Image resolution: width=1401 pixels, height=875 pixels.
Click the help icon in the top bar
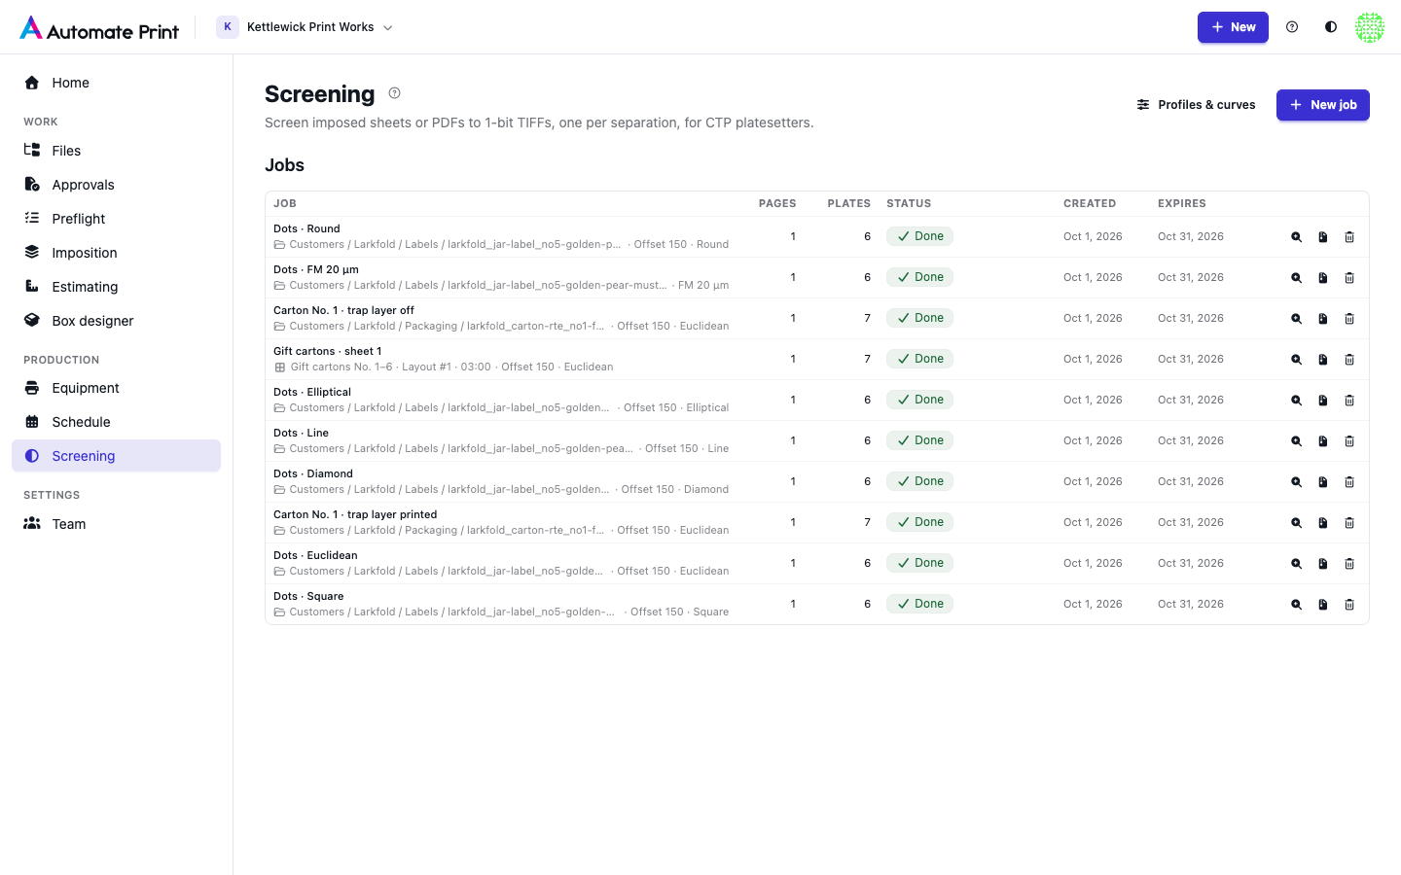click(1292, 27)
